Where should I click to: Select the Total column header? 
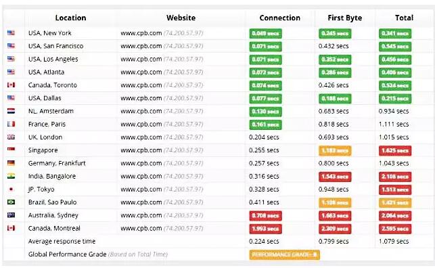click(404, 18)
